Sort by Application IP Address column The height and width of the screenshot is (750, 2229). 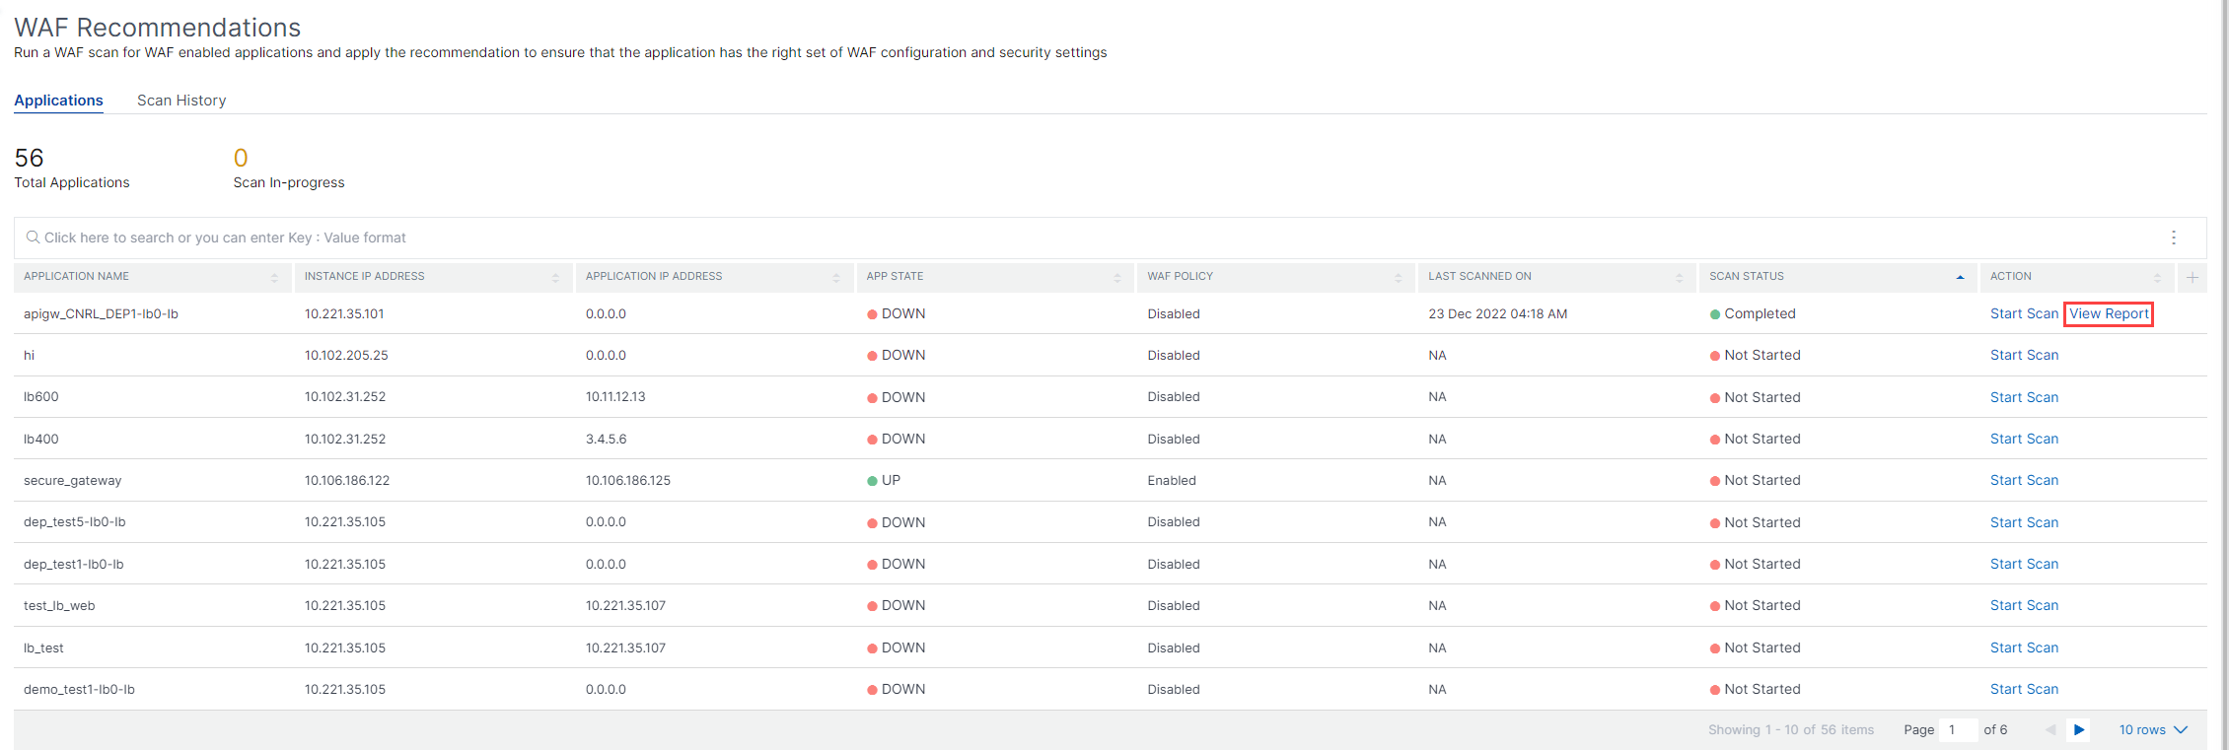[x=836, y=278]
